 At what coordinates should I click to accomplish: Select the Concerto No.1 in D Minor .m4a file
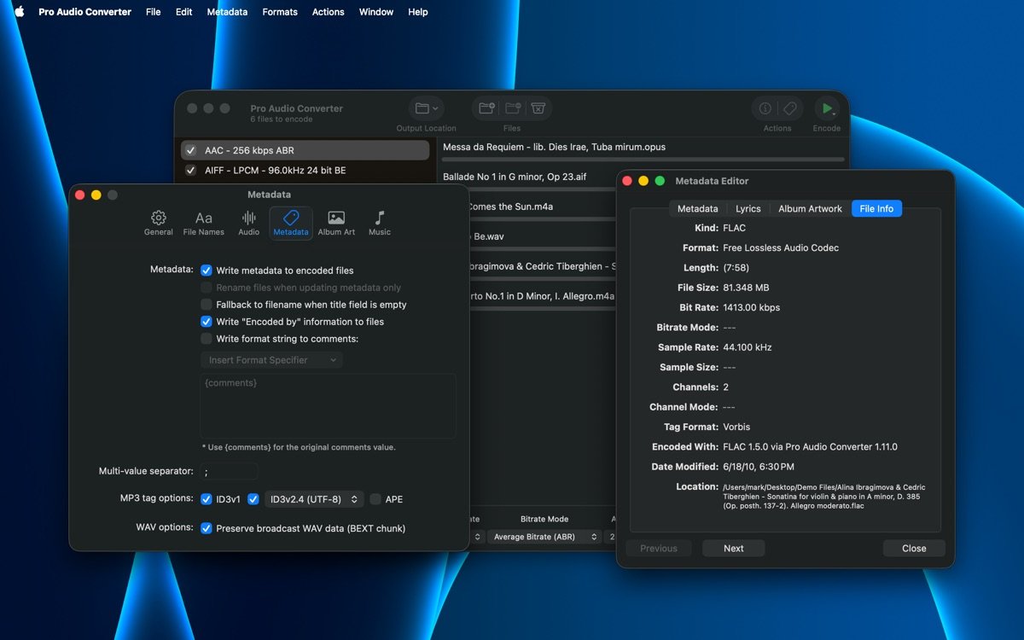pyautogui.click(x=541, y=296)
